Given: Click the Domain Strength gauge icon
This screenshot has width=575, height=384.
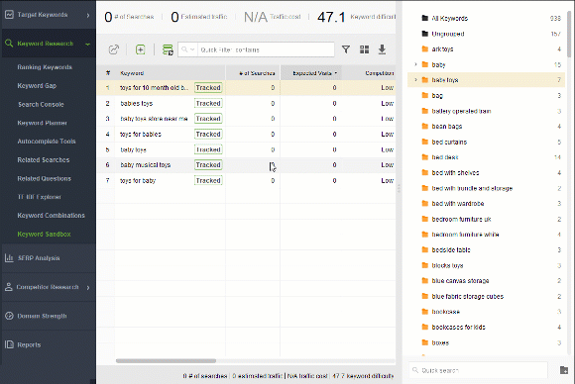Looking at the screenshot, I should [9, 316].
